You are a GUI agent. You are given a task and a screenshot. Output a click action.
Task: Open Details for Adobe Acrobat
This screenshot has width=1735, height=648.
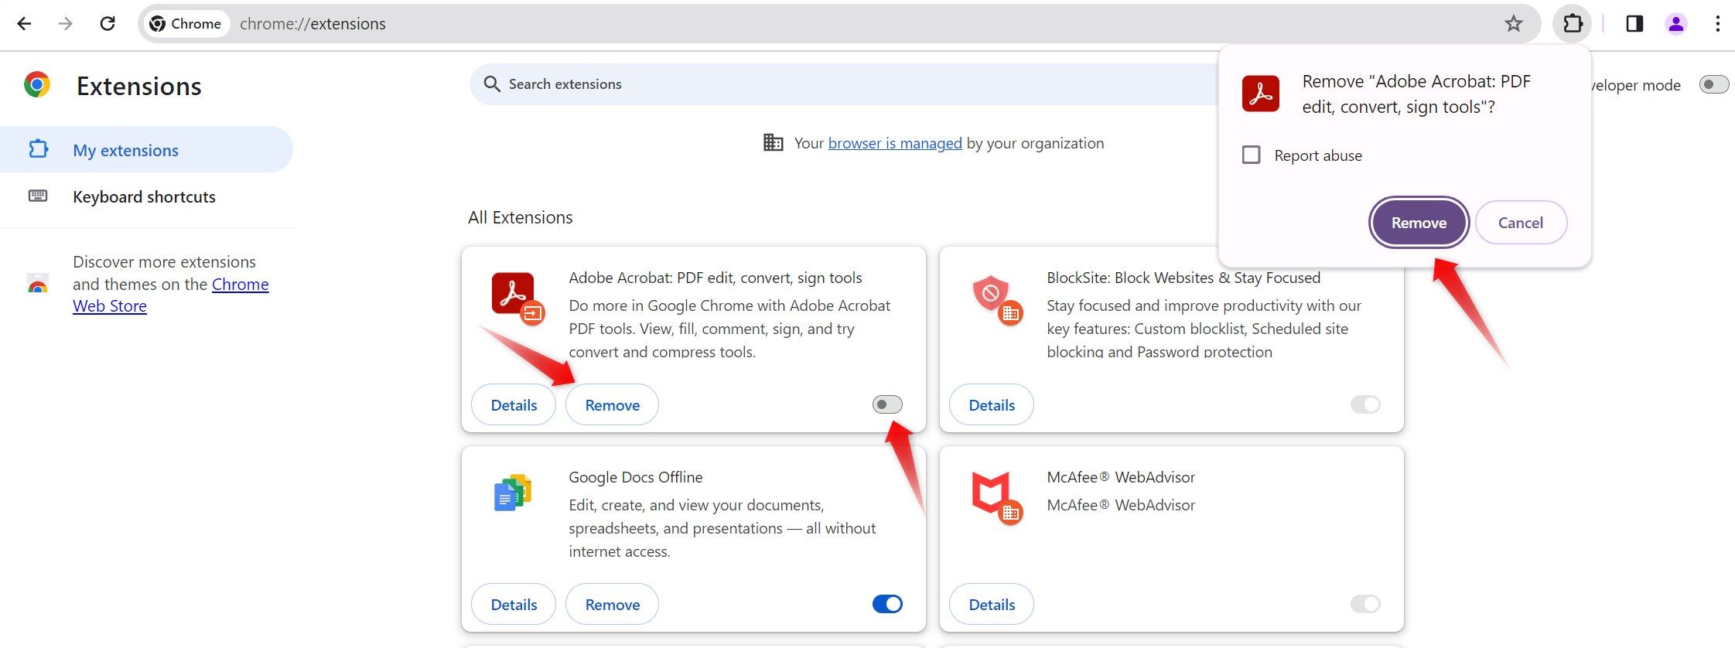pos(514,404)
